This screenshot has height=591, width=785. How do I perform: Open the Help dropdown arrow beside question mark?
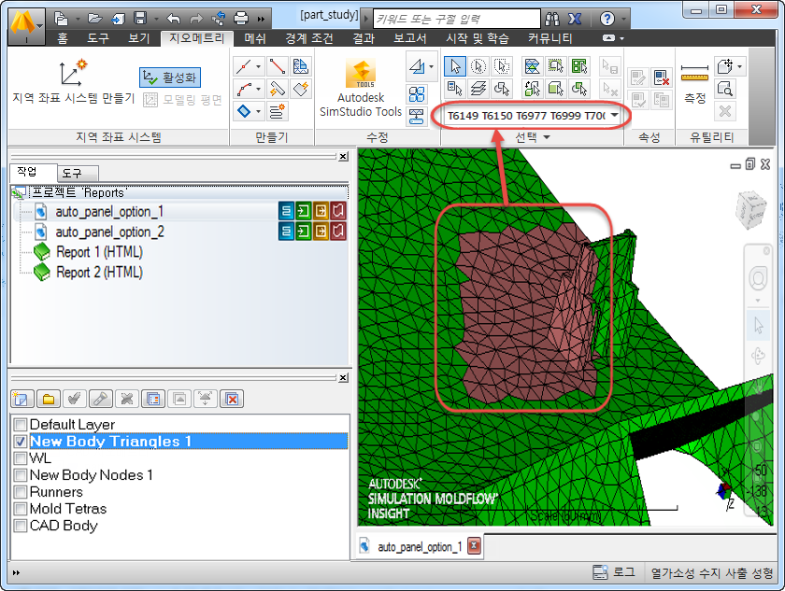point(623,19)
